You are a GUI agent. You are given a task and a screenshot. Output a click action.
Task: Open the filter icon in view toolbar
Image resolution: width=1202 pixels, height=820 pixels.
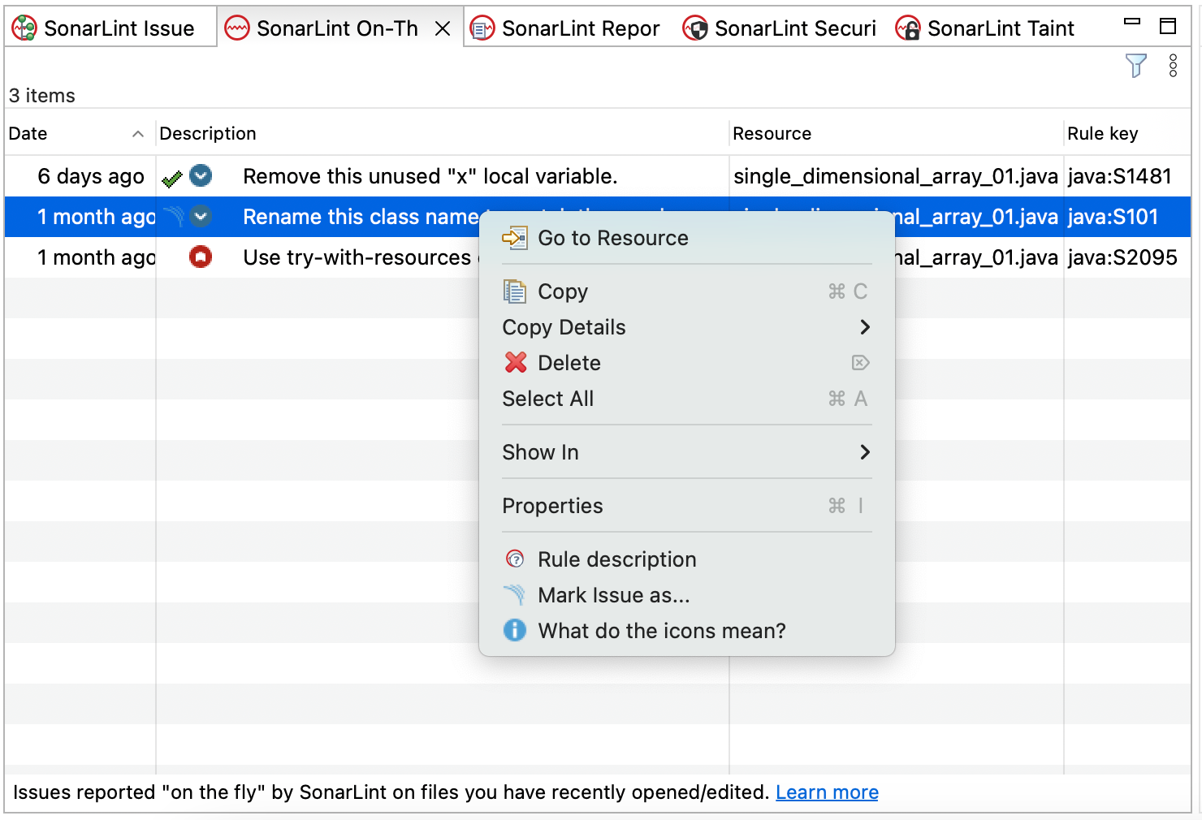point(1135,66)
